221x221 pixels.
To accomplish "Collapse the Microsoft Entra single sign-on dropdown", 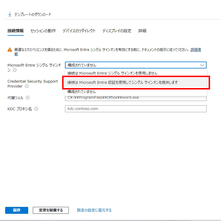I will (x=136, y=65).
